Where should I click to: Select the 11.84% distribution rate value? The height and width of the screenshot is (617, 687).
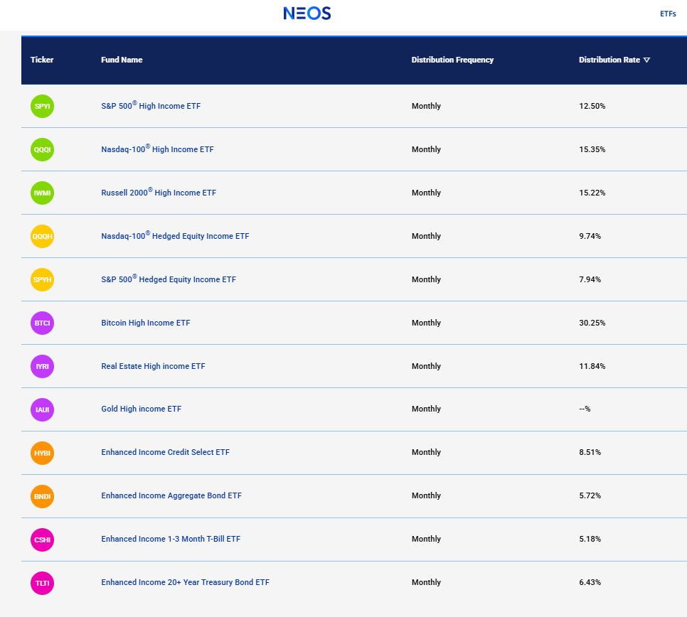pos(592,366)
